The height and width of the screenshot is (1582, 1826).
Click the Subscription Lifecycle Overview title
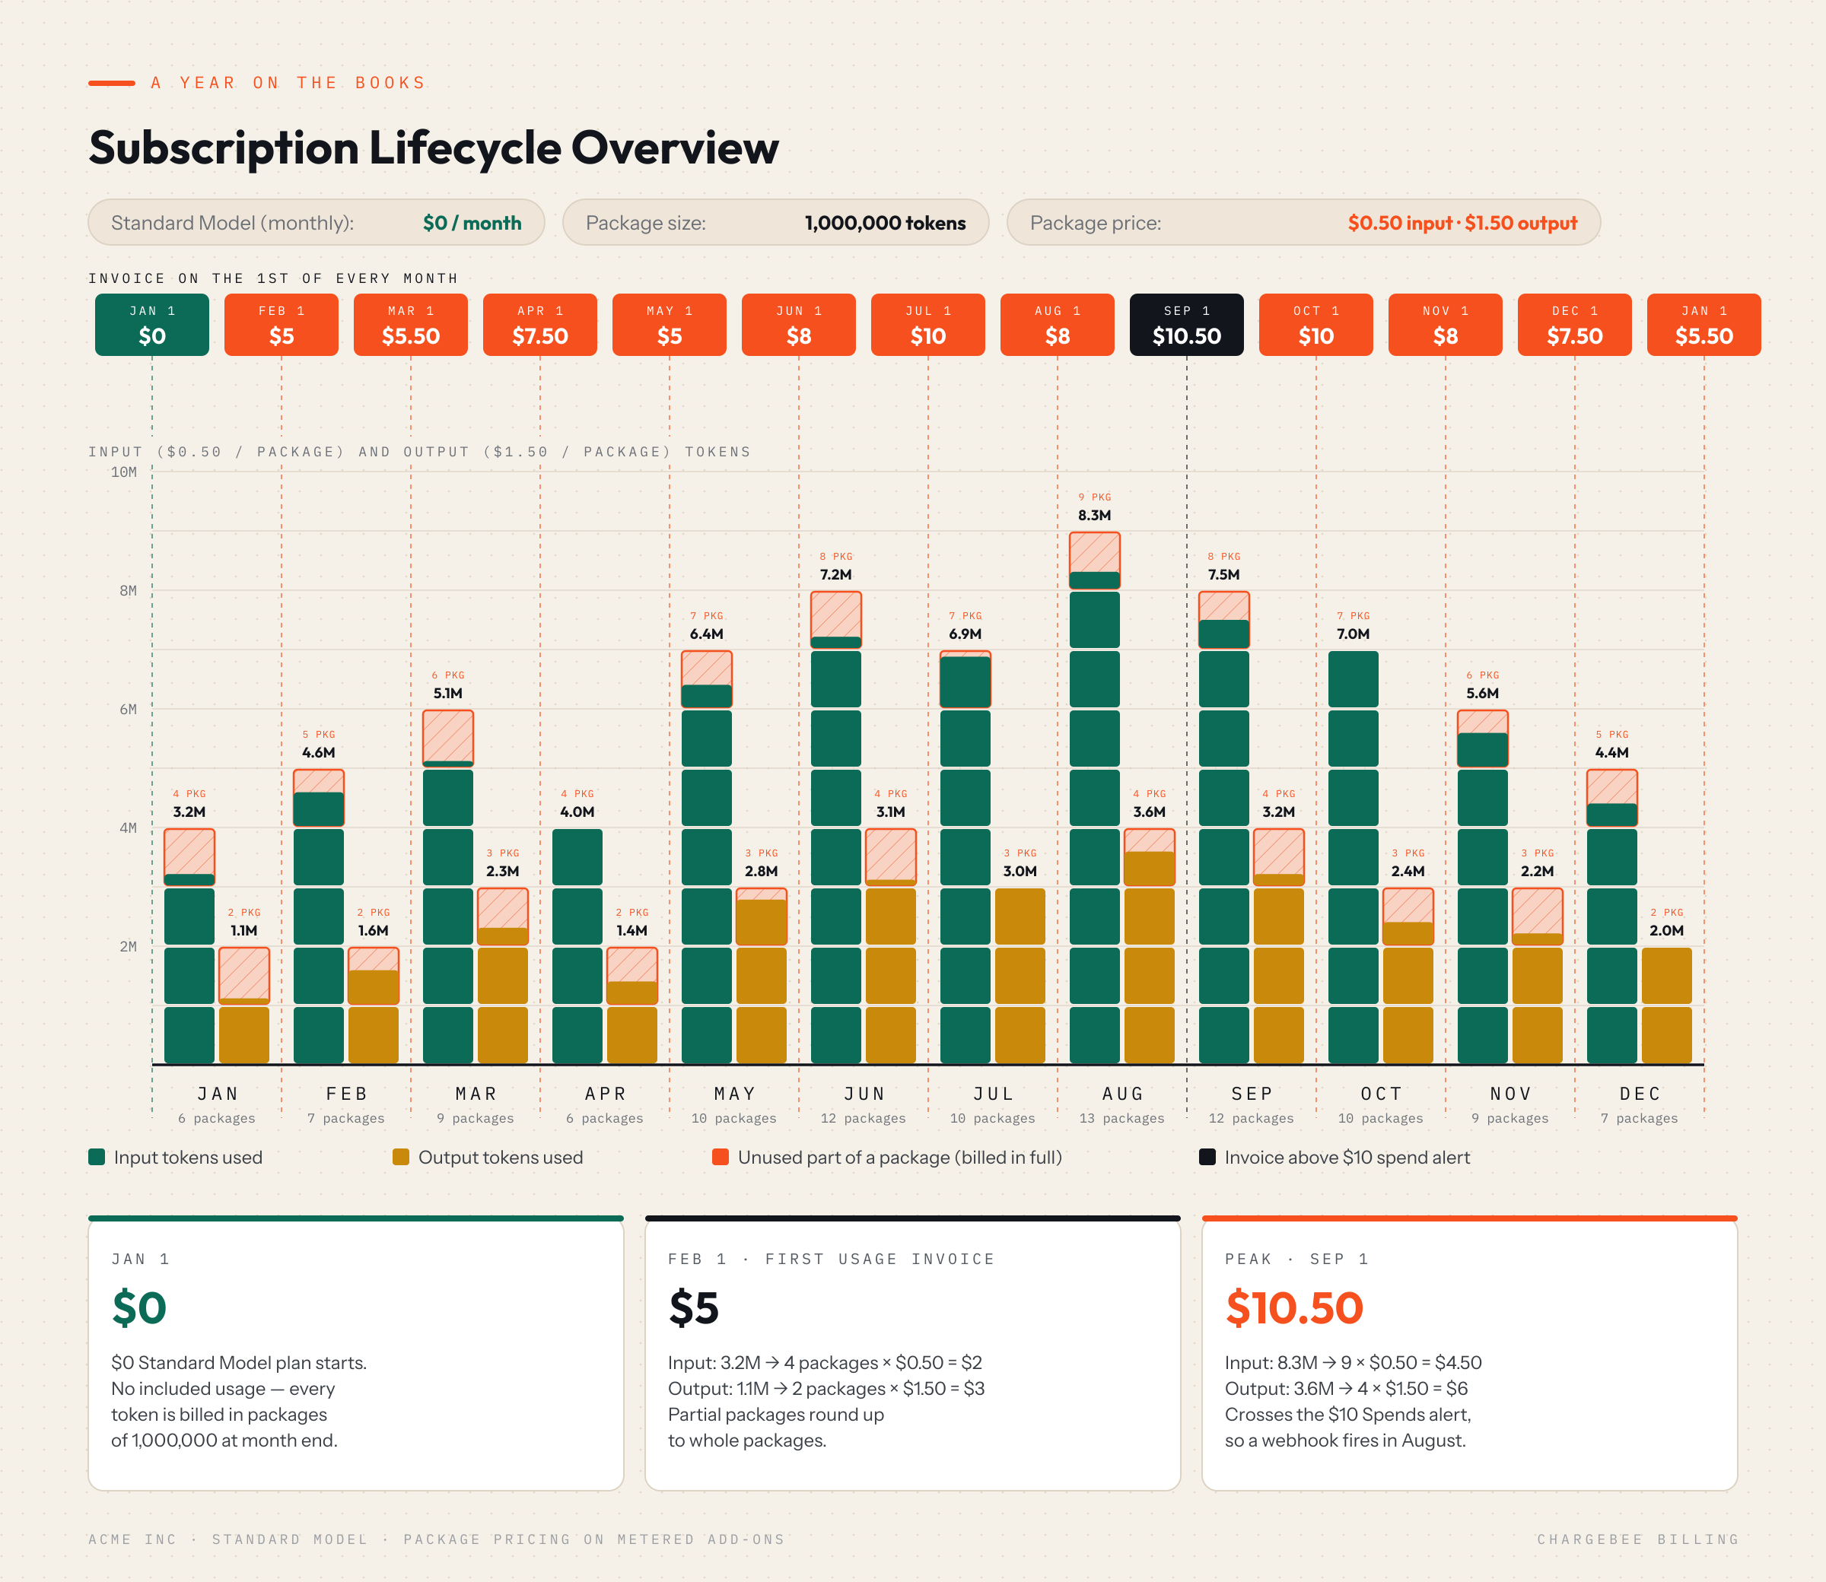pyautogui.click(x=434, y=148)
